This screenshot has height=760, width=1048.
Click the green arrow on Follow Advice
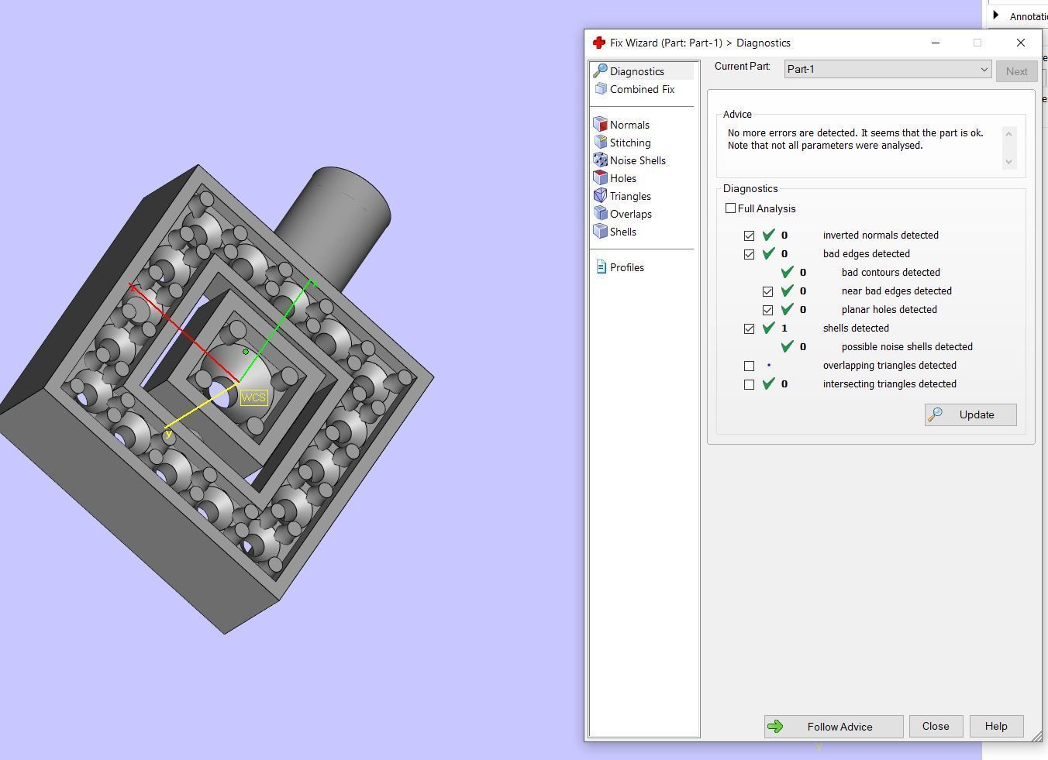(x=775, y=727)
